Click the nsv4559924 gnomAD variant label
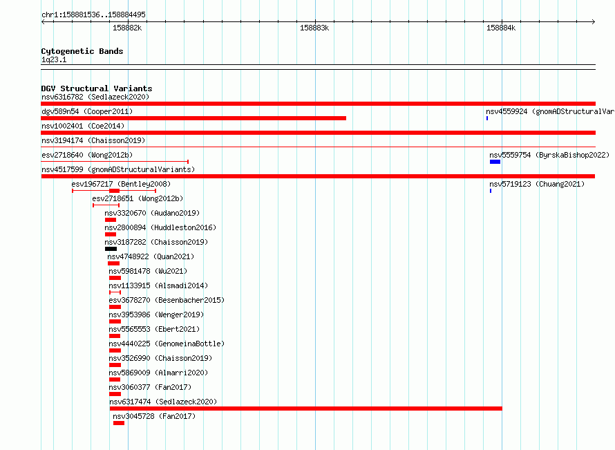Screen dimensions: 615x450 pos(550,111)
